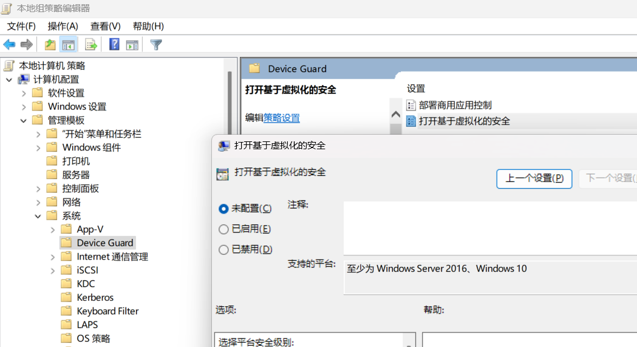Select the 已禁用 radio button

click(223, 249)
